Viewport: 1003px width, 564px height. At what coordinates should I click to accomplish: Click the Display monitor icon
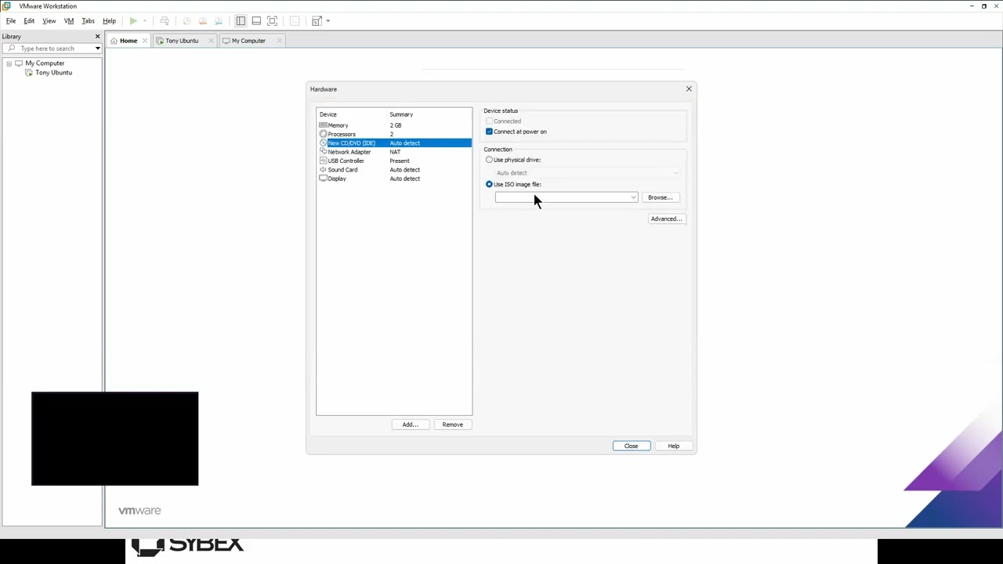[323, 179]
